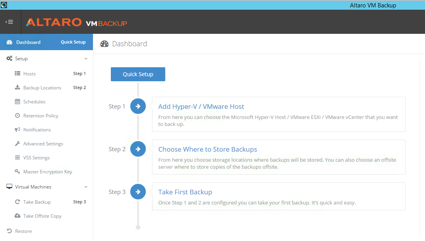Viewport: 425px width, 241px height.
Task: Click the Restore undo arrow icon
Action: pyautogui.click(x=9, y=231)
